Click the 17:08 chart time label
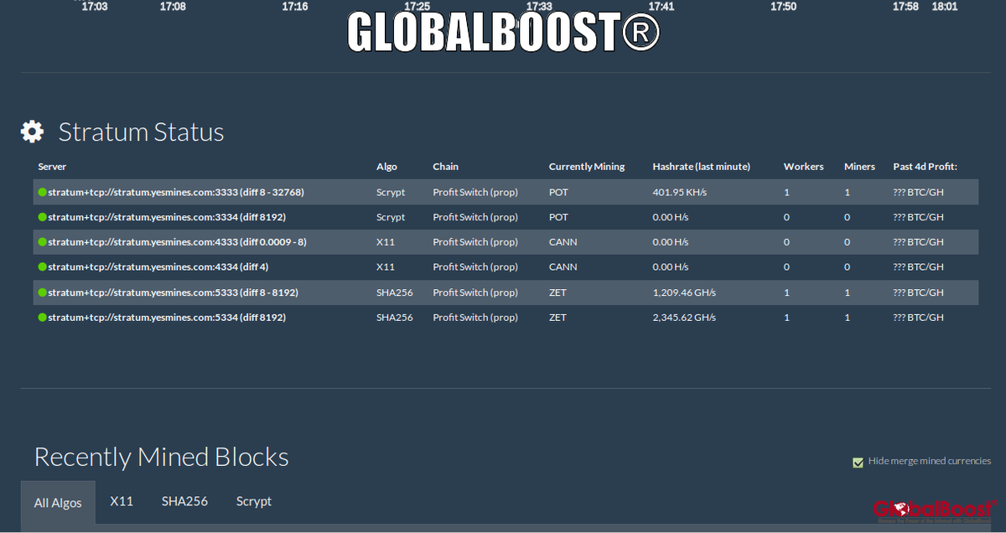The width and height of the screenshot is (1006, 533). click(173, 7)
